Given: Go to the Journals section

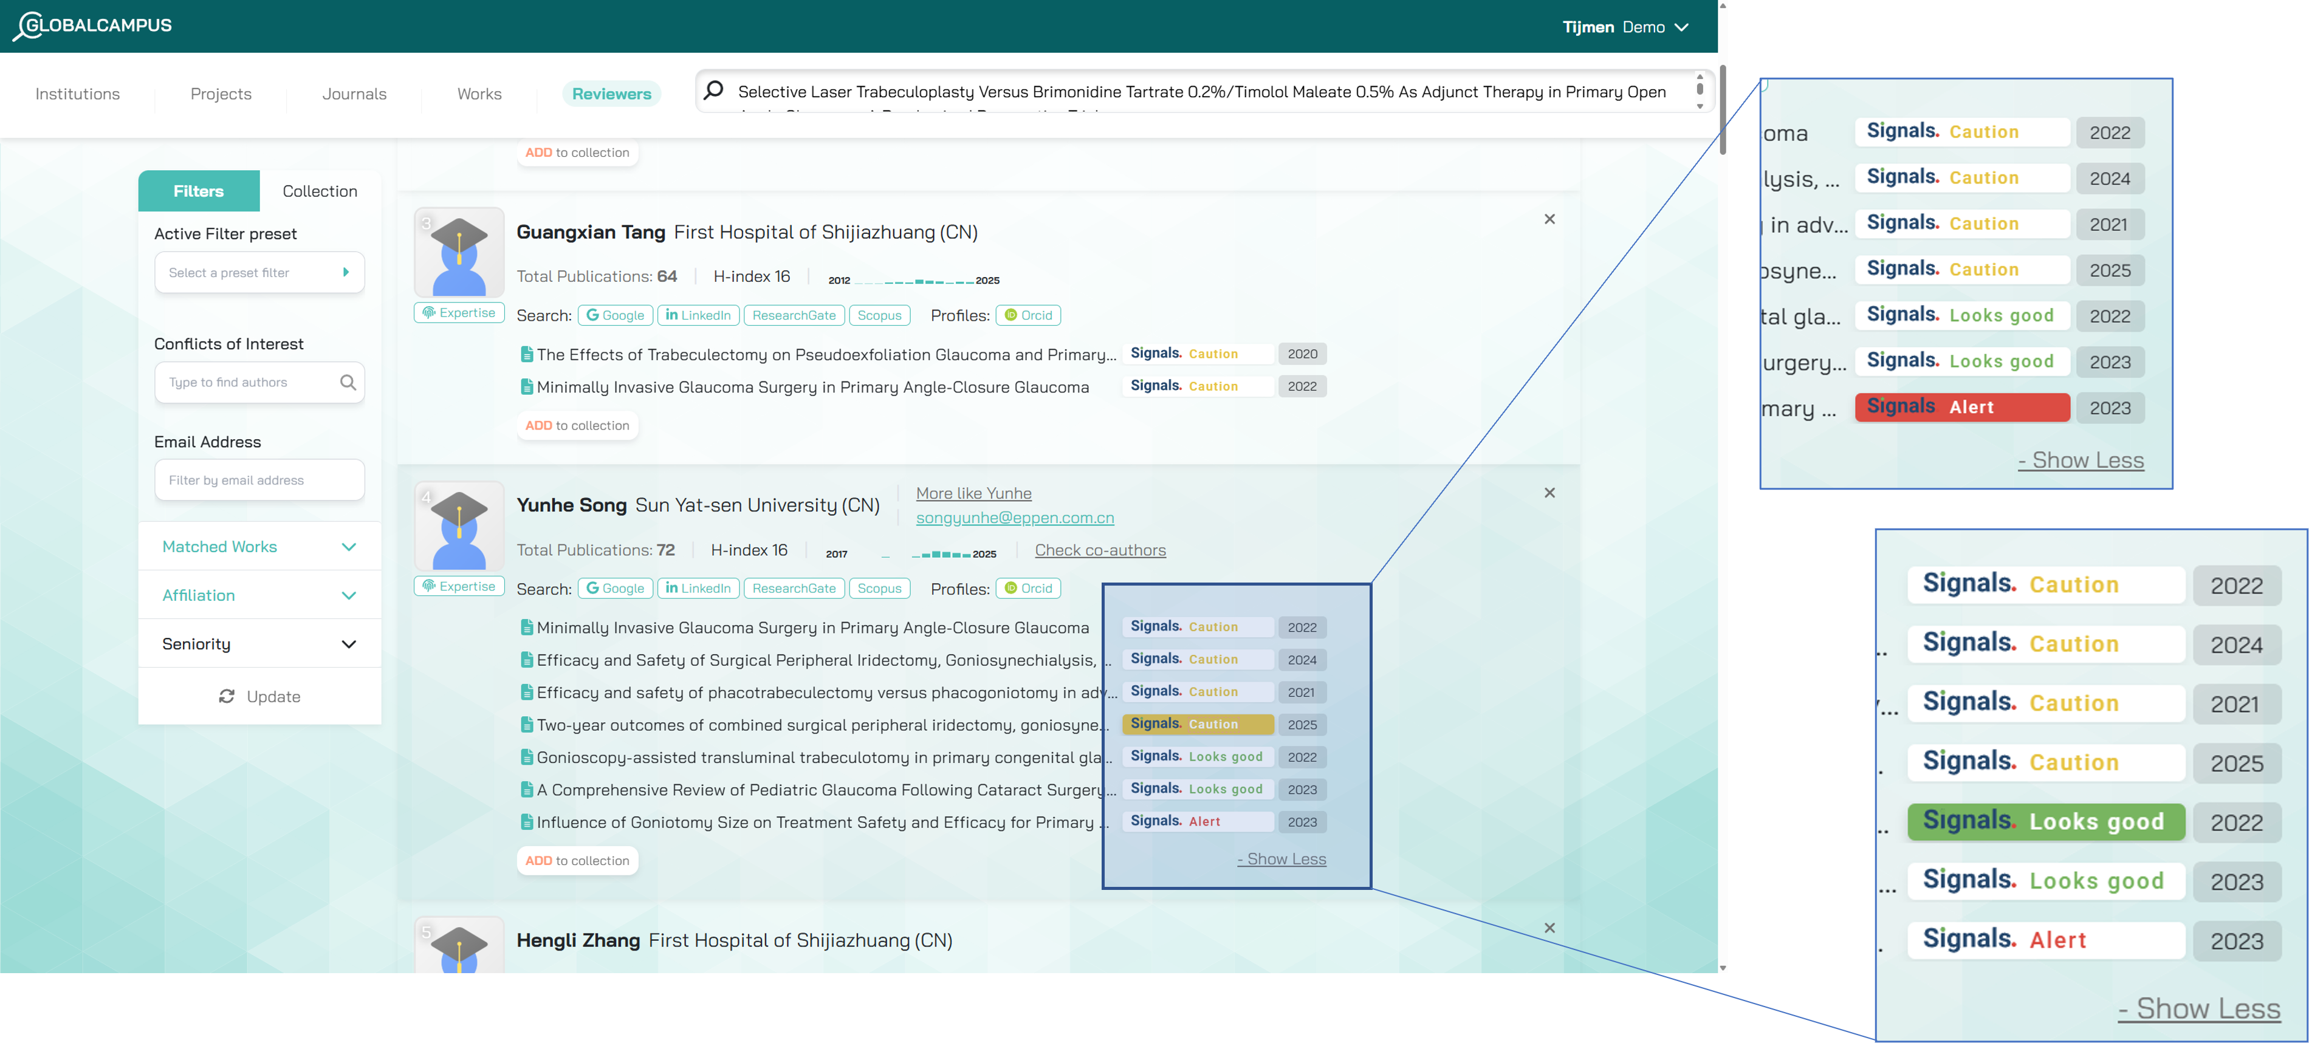Looking at the screenshot, I should tap(354, 94).
